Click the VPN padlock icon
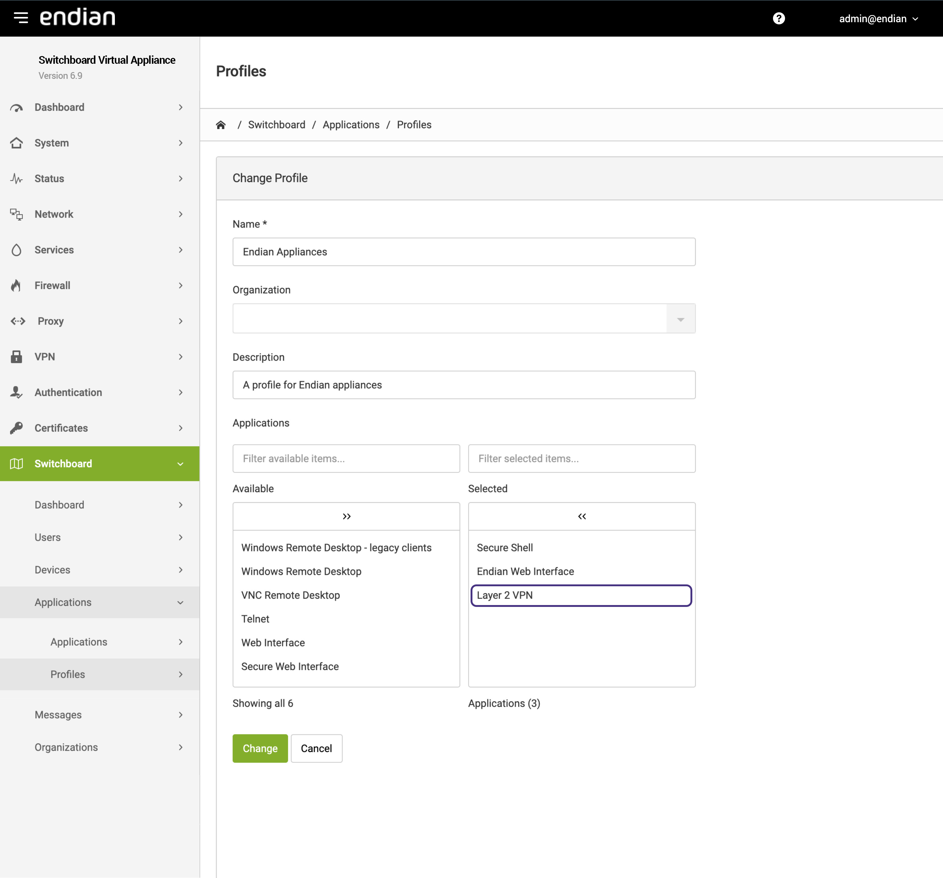This screenshot has width=943, height=878. [17, 356]
